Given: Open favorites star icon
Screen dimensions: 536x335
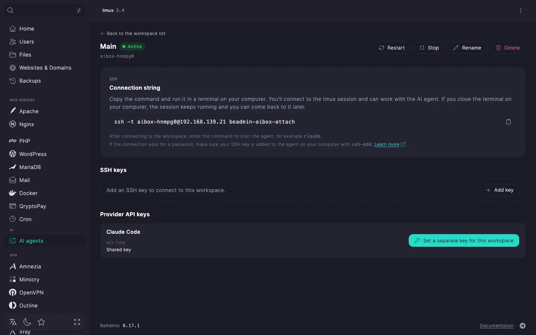Looking at the screenshot, I should pos(41,322).
